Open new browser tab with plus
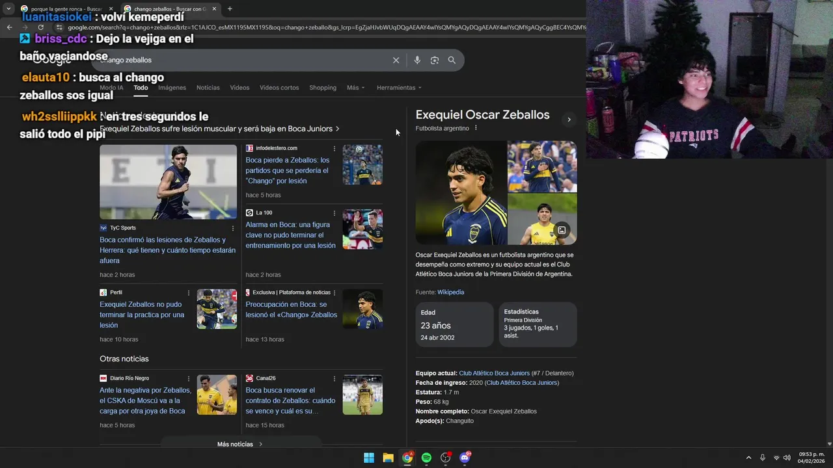This screenshot has height=468, width=833. tap(230, 8)
